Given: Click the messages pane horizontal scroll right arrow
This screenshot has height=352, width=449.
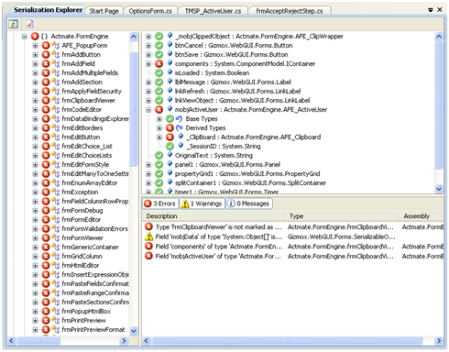Looking at the screenshot, I should [439, 341].
